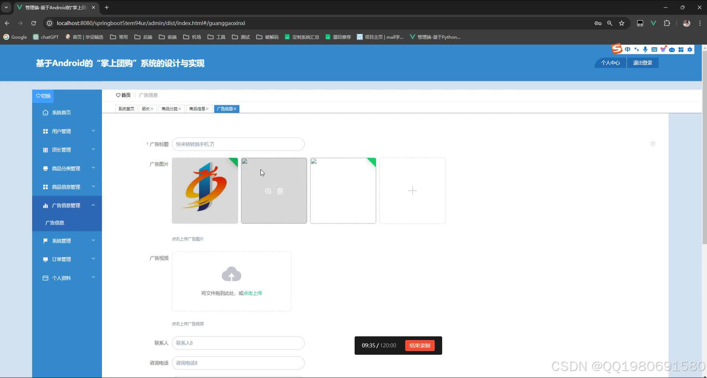The height and width of the screenshot is (378, 707).
Task: Open the tab search dropdown arrow
Action: pos(6,7)
